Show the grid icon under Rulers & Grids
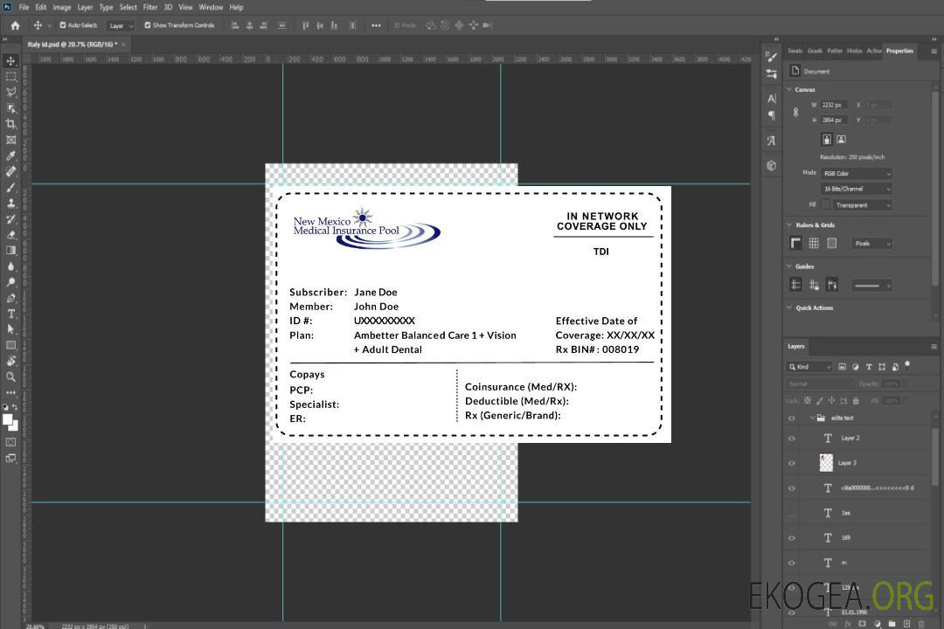 814,244
